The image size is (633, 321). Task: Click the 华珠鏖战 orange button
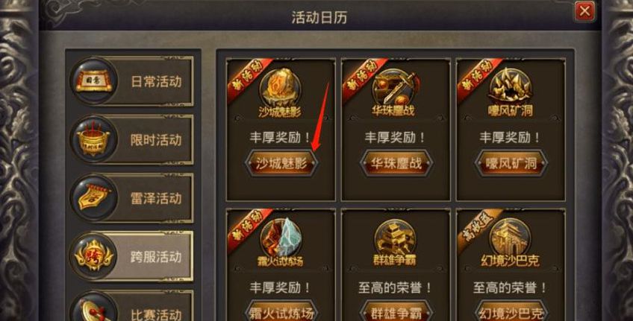396,163
